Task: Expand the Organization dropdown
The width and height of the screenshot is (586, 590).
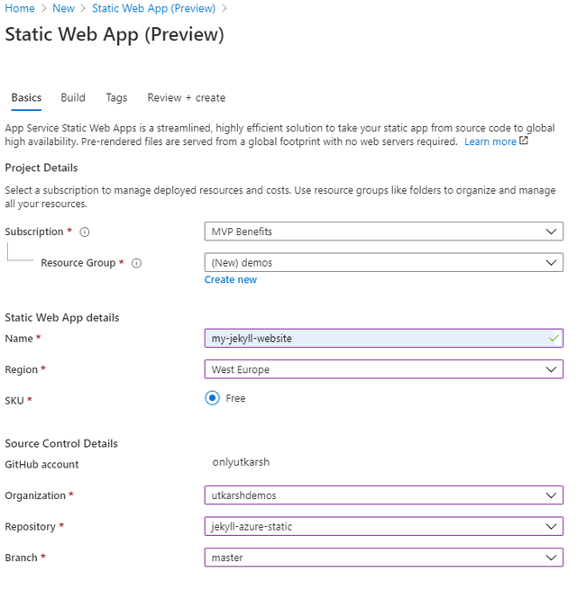Action: 383,495
